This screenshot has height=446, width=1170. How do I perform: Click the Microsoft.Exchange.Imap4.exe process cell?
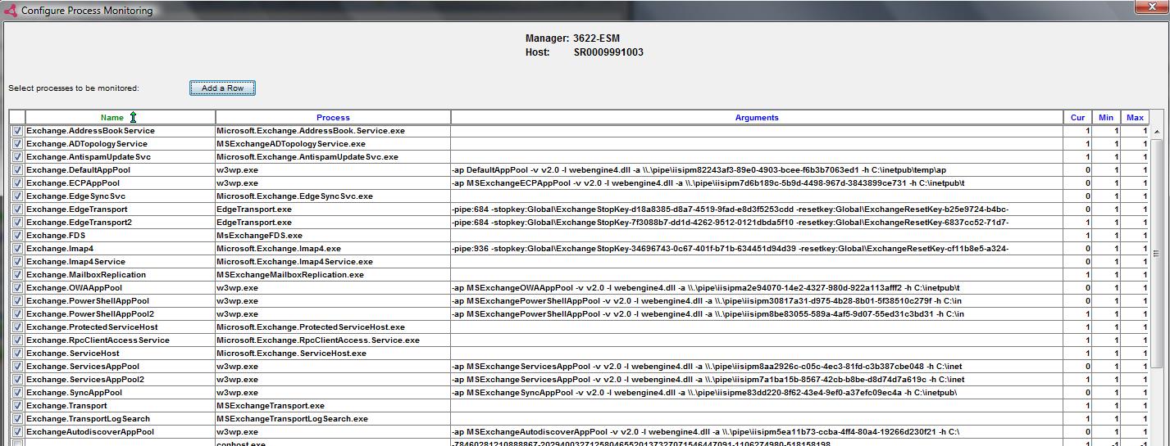pos(333,249)
